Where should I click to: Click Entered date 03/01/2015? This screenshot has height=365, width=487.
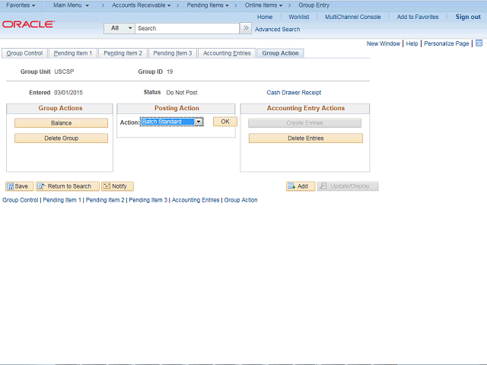[x=68, y=93]
